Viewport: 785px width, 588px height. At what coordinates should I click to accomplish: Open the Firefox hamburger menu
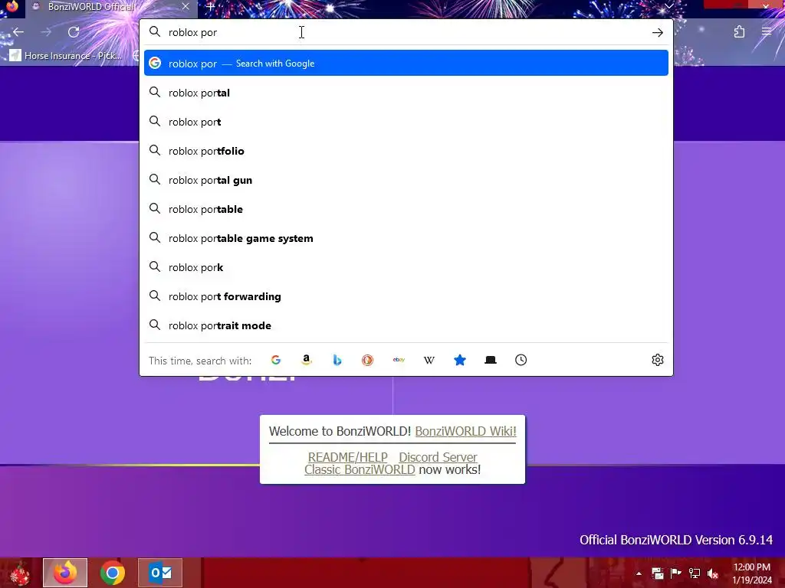point(767,32)
